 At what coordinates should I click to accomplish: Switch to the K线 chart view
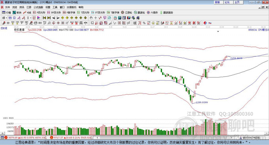27,13
